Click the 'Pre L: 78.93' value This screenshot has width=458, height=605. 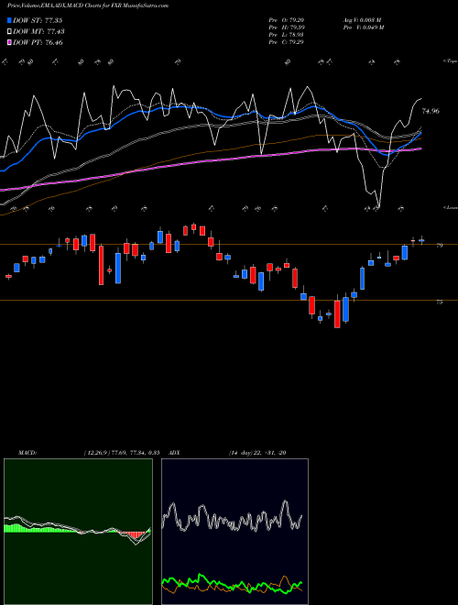coord(287,35)
